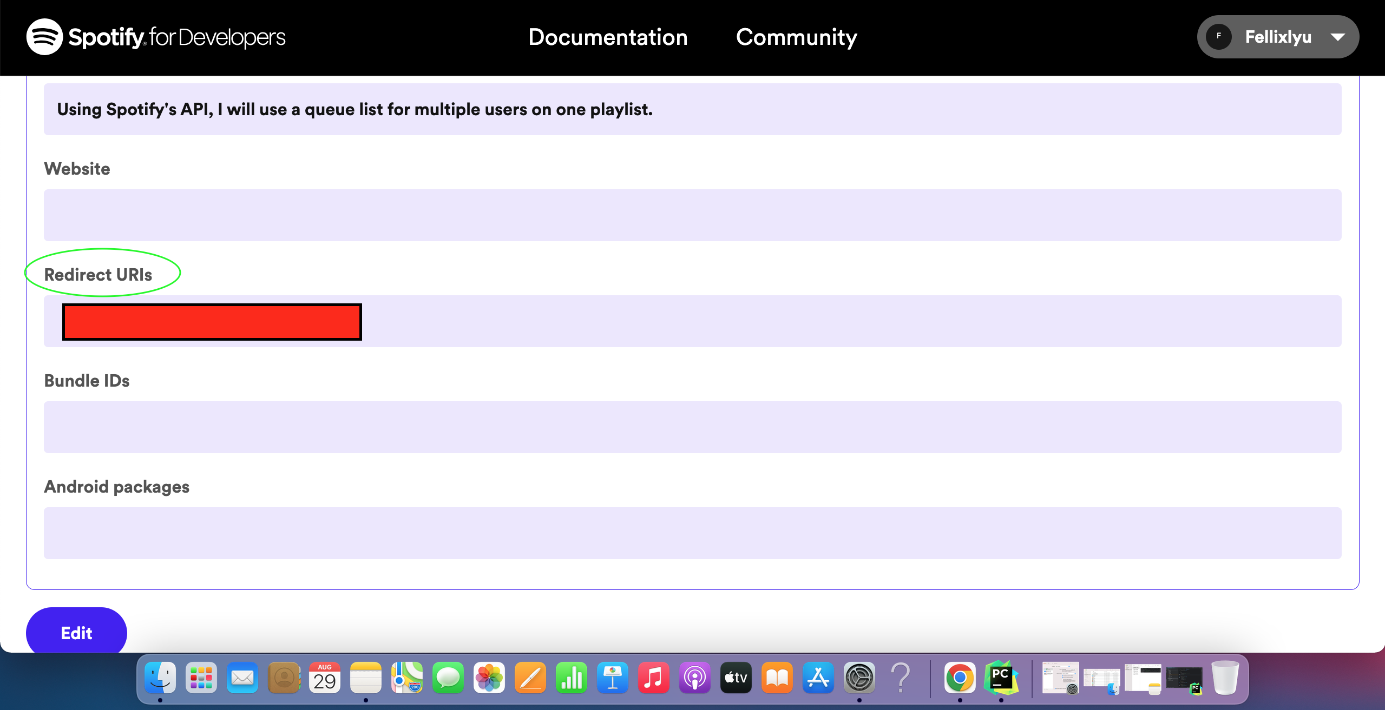Open the Photos app in the dock

point(489,678)
